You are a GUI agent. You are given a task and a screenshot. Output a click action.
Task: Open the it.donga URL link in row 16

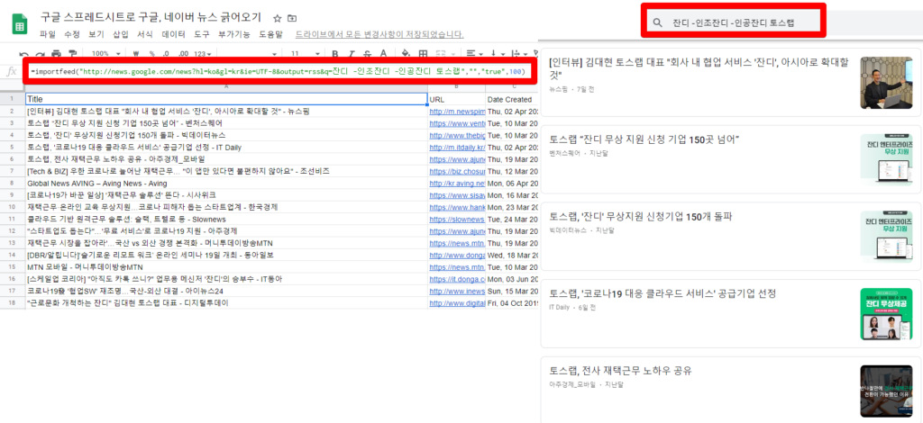pos(457,279)
